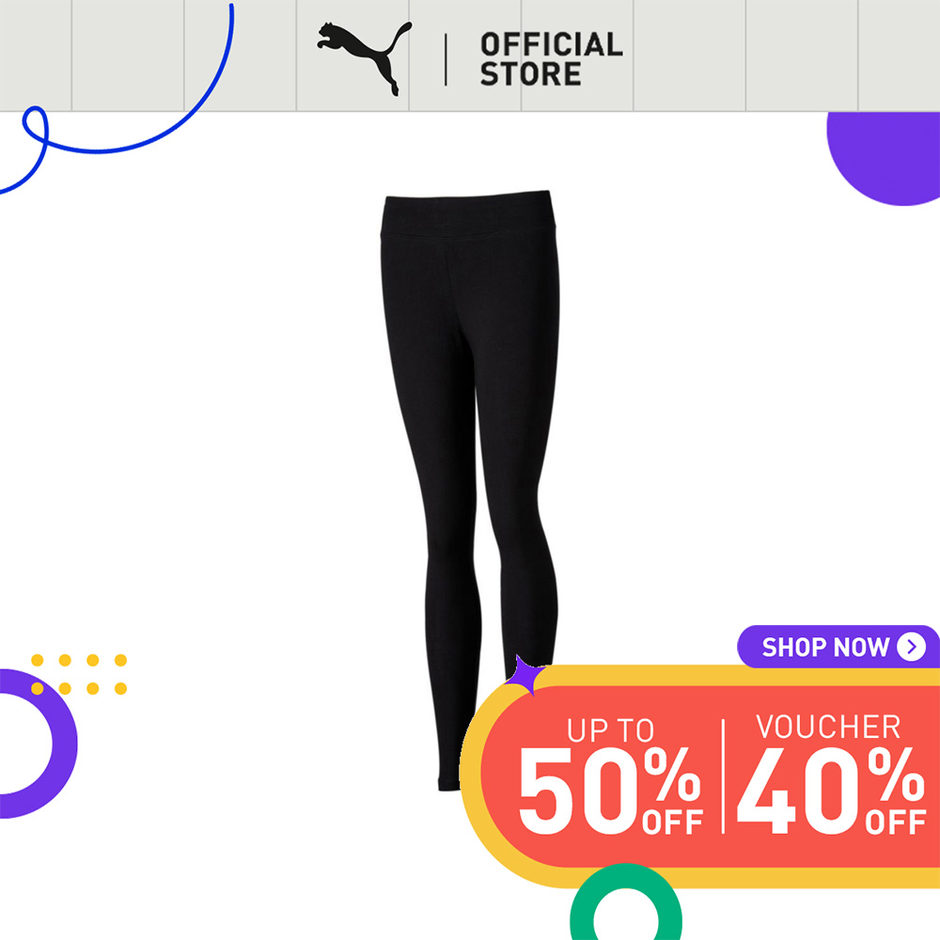Click the waistband of the leggings
Image resolution: width=940 pixels, height=940 pixels.
coord(468,213)
